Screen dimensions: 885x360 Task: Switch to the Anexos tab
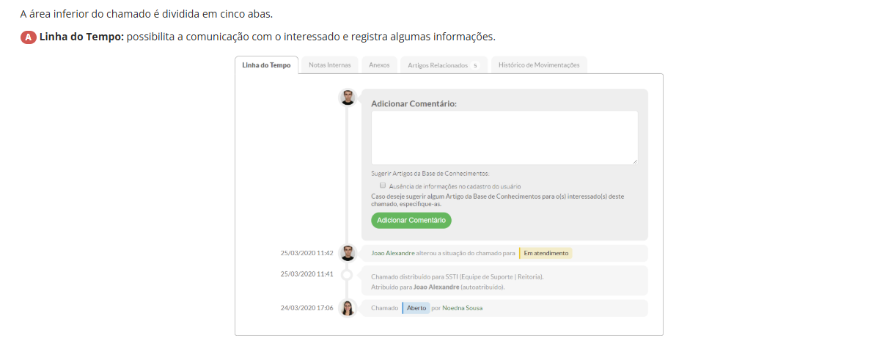pyautogui.click(x=379, y=65)
